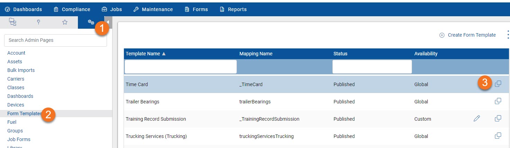Open the Dashboards menu
The height and width of the screenshot is (148, 510).
24,9
